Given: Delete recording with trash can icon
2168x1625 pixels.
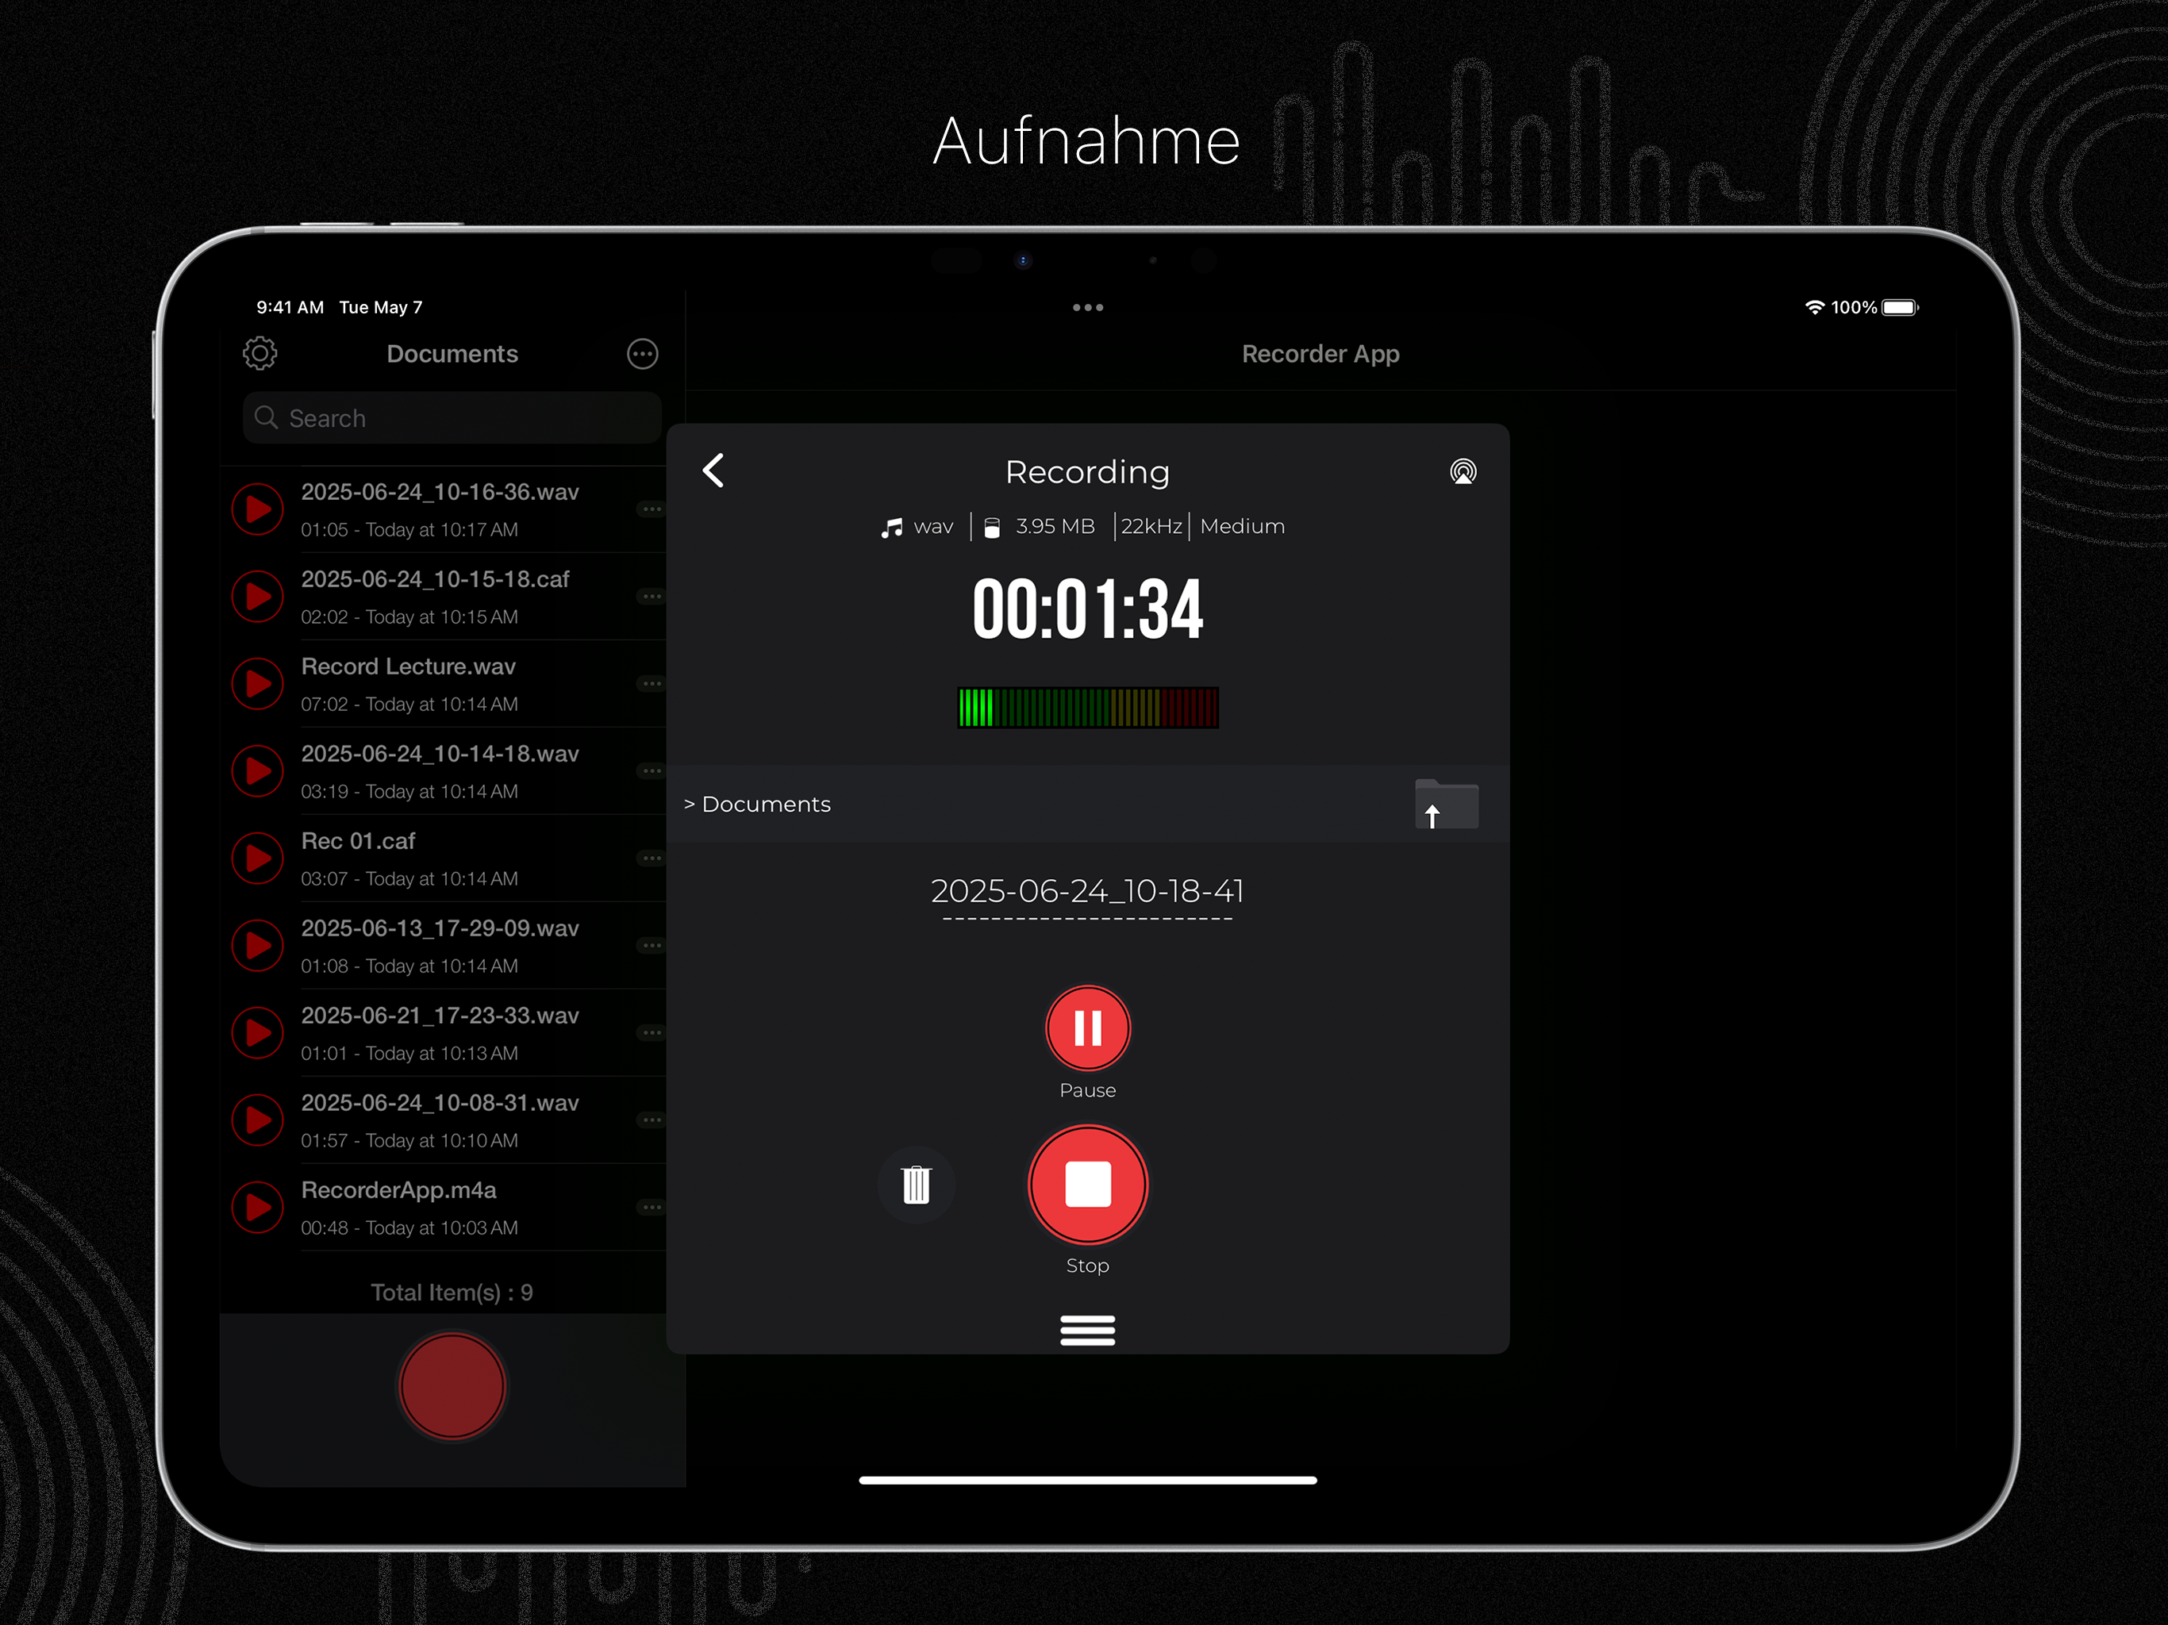Looking at the screenshot, I should point(916,1184).
